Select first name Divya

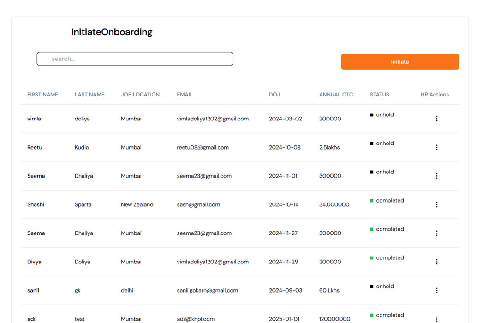(34, 262)
